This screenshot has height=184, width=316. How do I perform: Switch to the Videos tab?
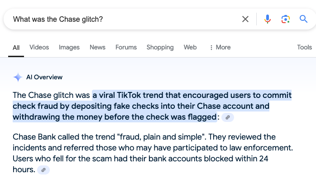[x=39, y=47]
